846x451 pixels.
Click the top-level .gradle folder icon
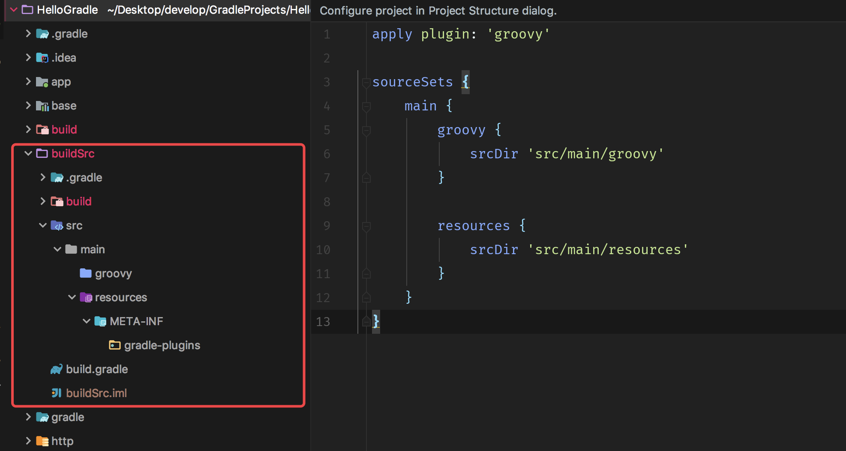click(42, 34)
